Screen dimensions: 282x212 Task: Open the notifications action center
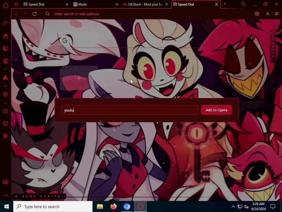(x=273, y=206)
